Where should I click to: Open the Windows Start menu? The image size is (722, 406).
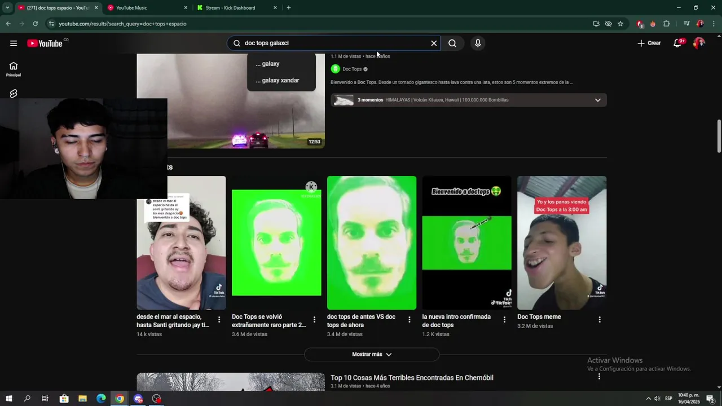(x=9, y=399)
